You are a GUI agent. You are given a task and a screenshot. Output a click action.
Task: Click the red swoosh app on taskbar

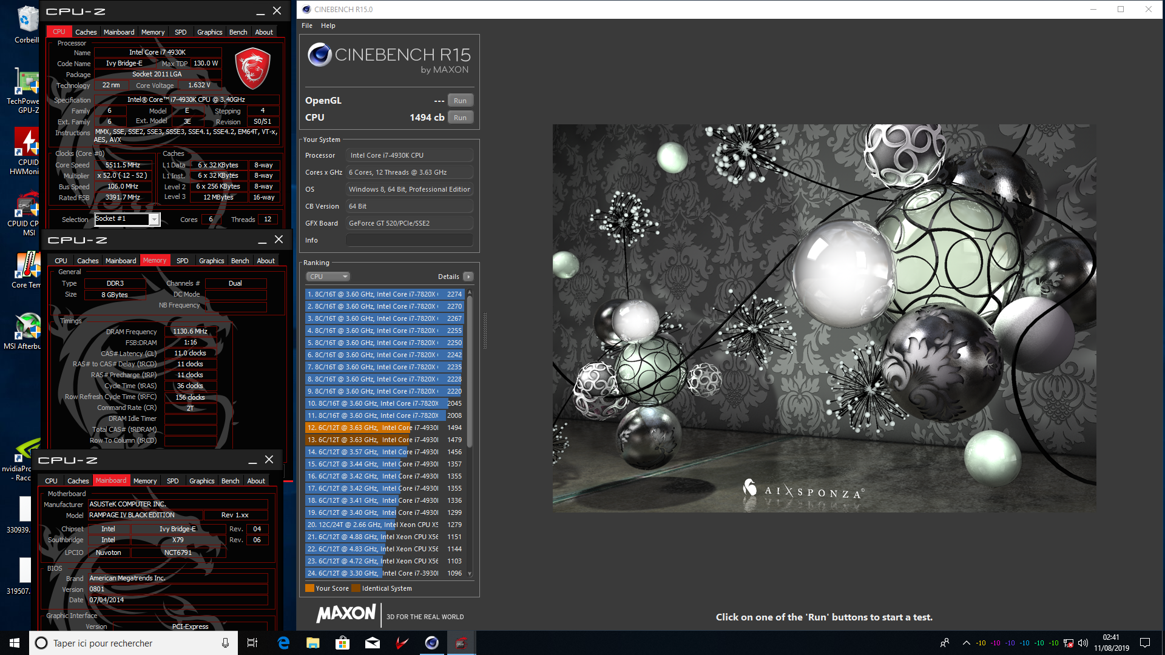coord(402,643)
